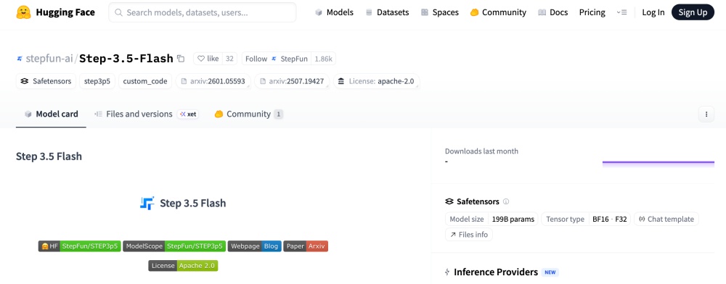Select the step3p5 tag
The width and height of the screenshot is (726, 284).
[x=97, y=81]
